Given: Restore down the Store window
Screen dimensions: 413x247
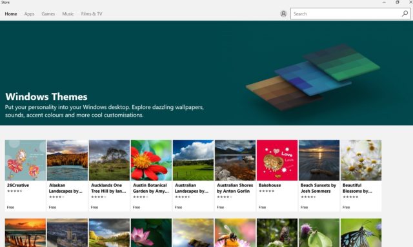Looking at the screenshot, I should [398, 2].
